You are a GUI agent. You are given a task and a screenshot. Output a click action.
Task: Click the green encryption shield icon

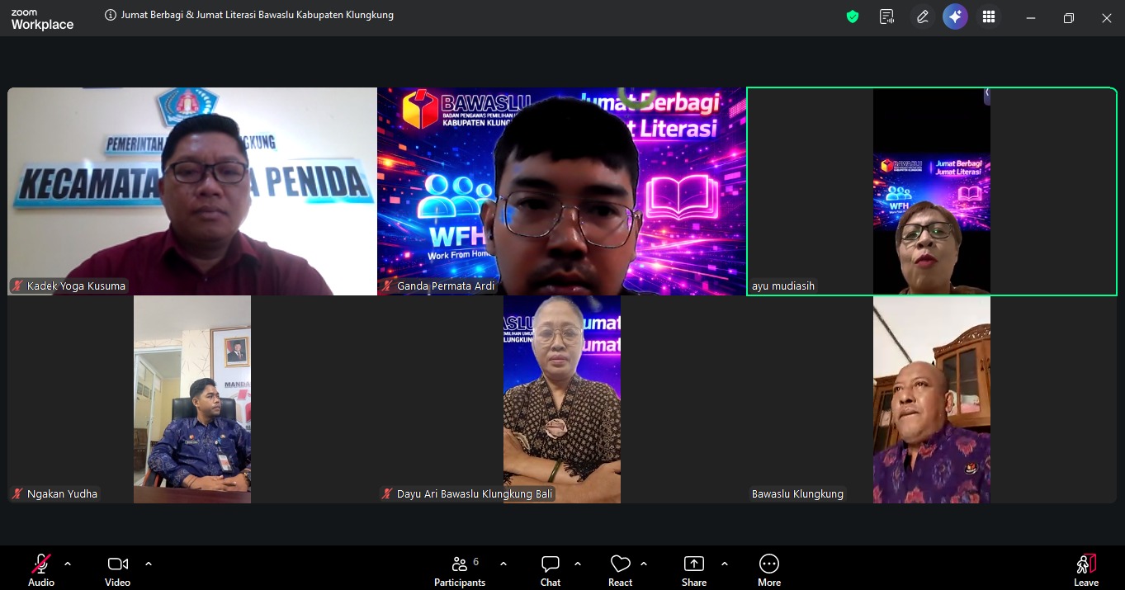pos(853,17)
